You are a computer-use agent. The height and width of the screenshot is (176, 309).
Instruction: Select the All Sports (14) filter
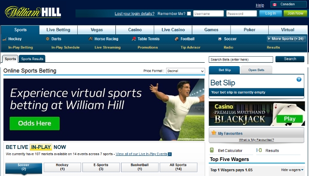pos(179,167)
